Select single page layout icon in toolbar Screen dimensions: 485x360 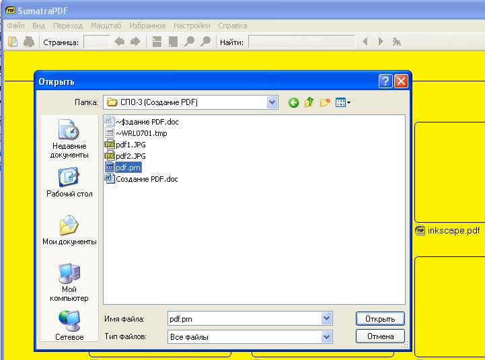pyautogui.click(x=174, y=42)
